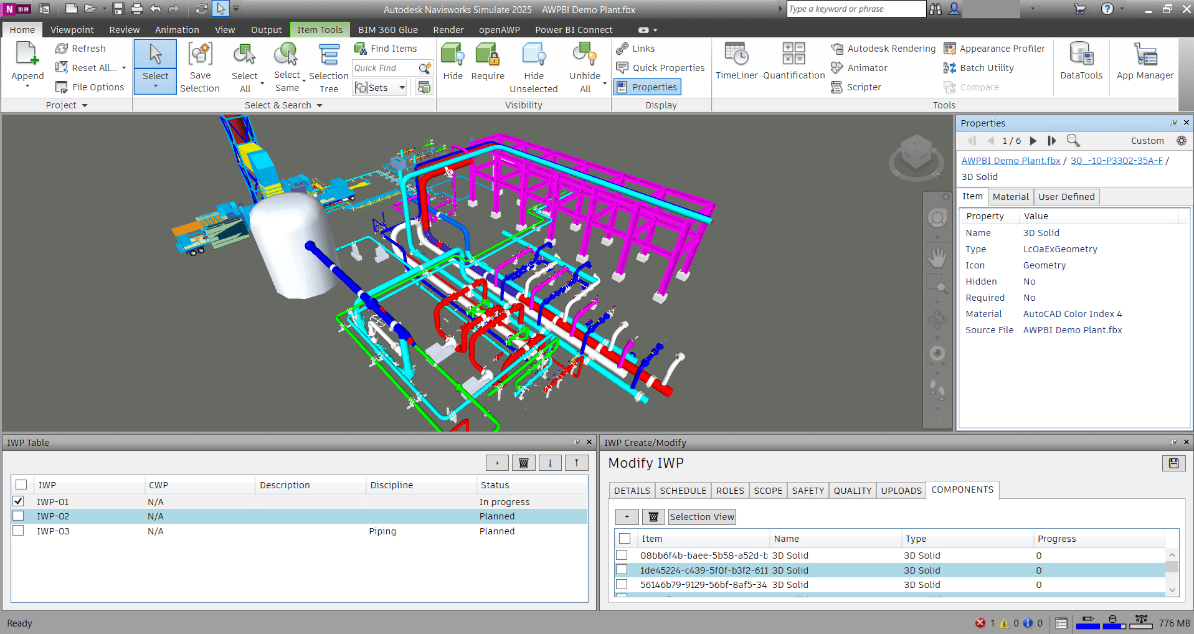Check the 56146b79-9129 component checkbox
1194x634 pixels.
click(x=622, y=584)
